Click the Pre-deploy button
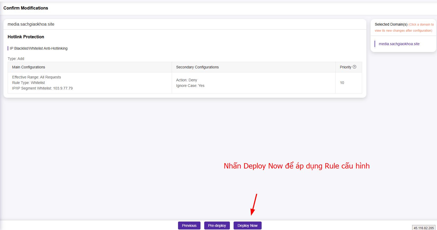Screen dimensions: 437x230 point(217,226)
